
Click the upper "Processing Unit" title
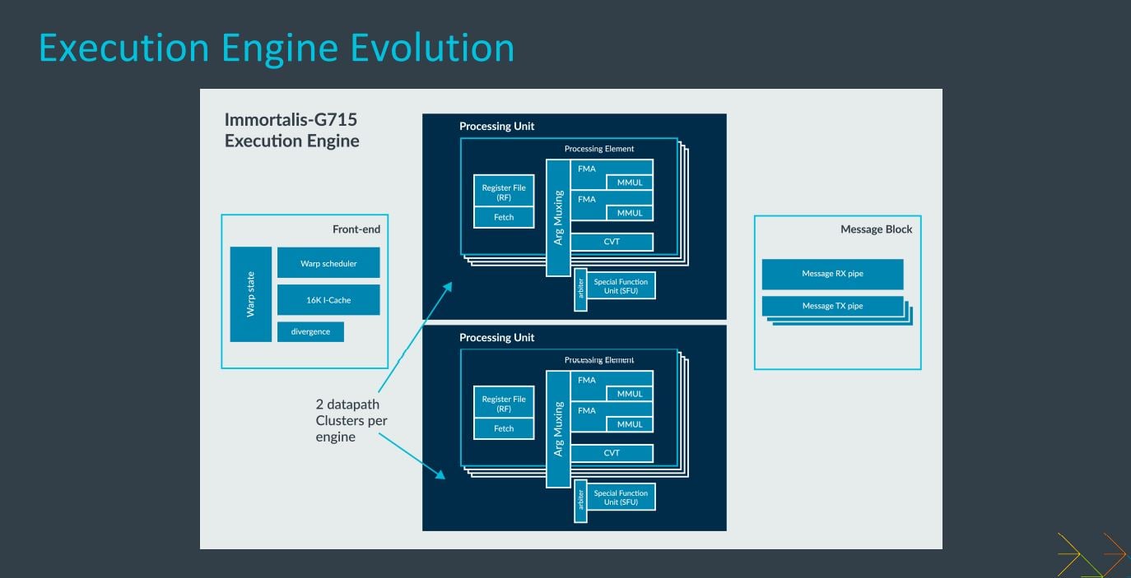(496, 126)
